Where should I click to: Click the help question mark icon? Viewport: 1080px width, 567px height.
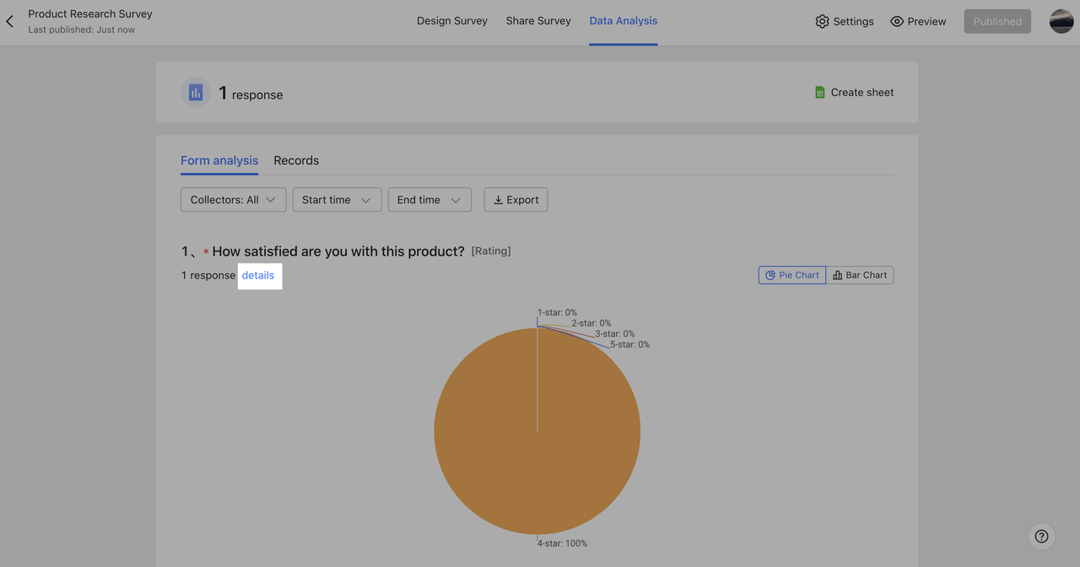coord(1042,536)
